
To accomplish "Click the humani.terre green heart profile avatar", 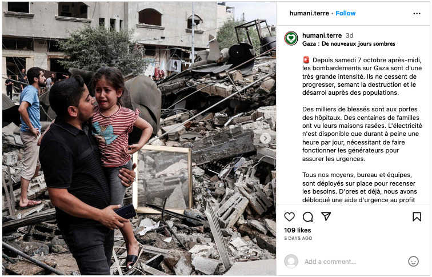I will [291, 38].
